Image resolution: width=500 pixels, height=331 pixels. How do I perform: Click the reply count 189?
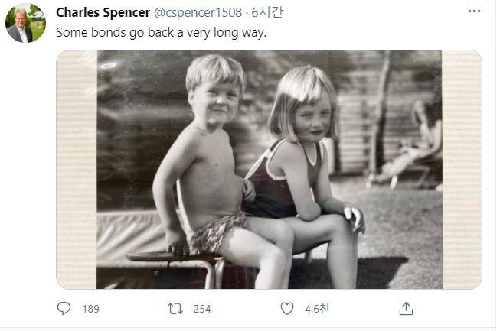point(90,309)
